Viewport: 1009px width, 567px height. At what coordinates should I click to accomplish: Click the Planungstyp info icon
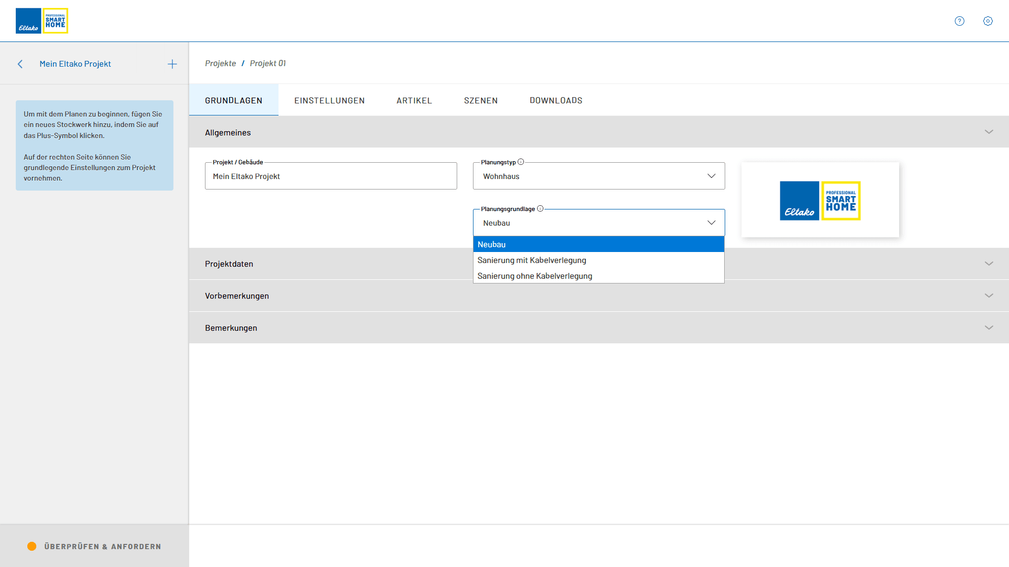[521, 162]
